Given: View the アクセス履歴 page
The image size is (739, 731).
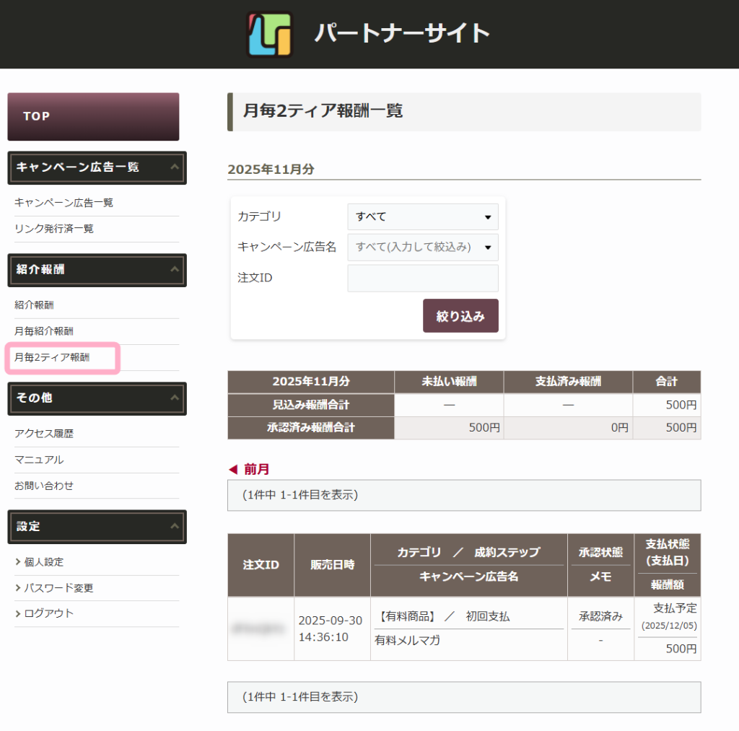Looking at the screenshot, I should coord(44,434).
